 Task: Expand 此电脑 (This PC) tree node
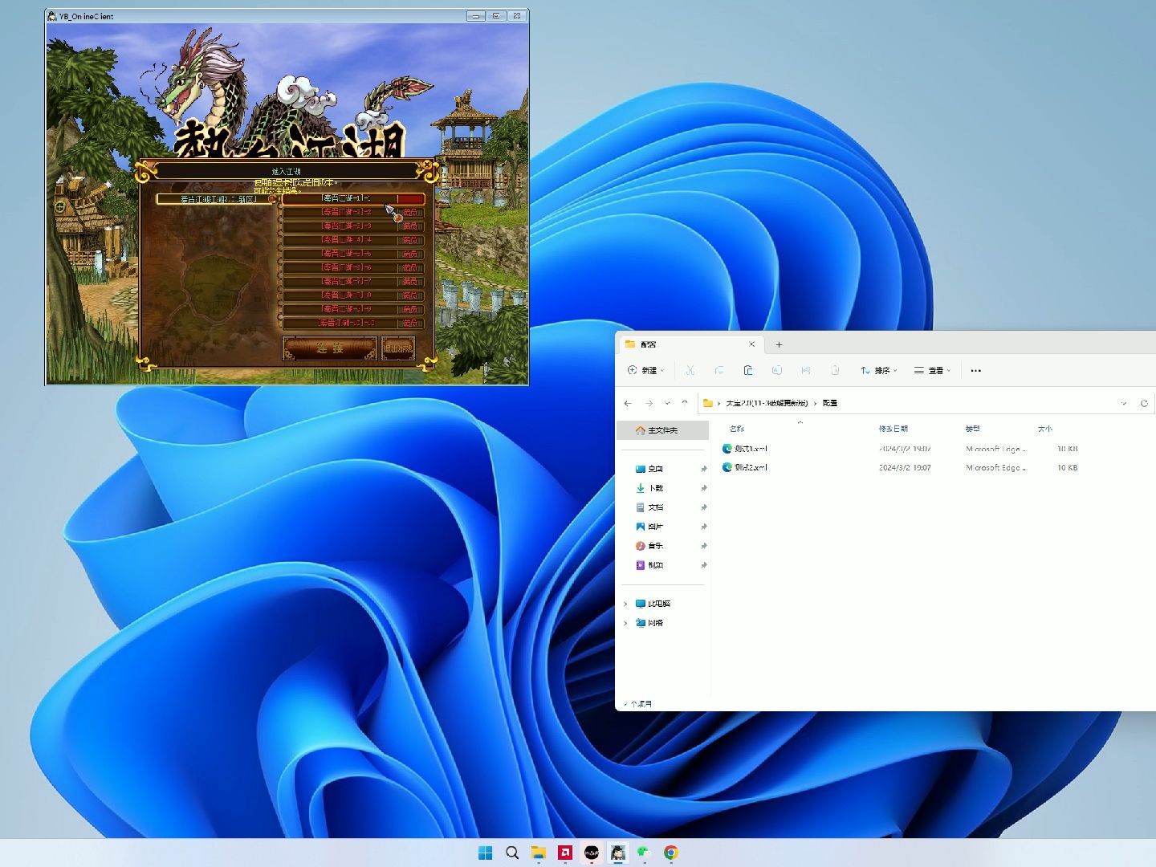626,604
